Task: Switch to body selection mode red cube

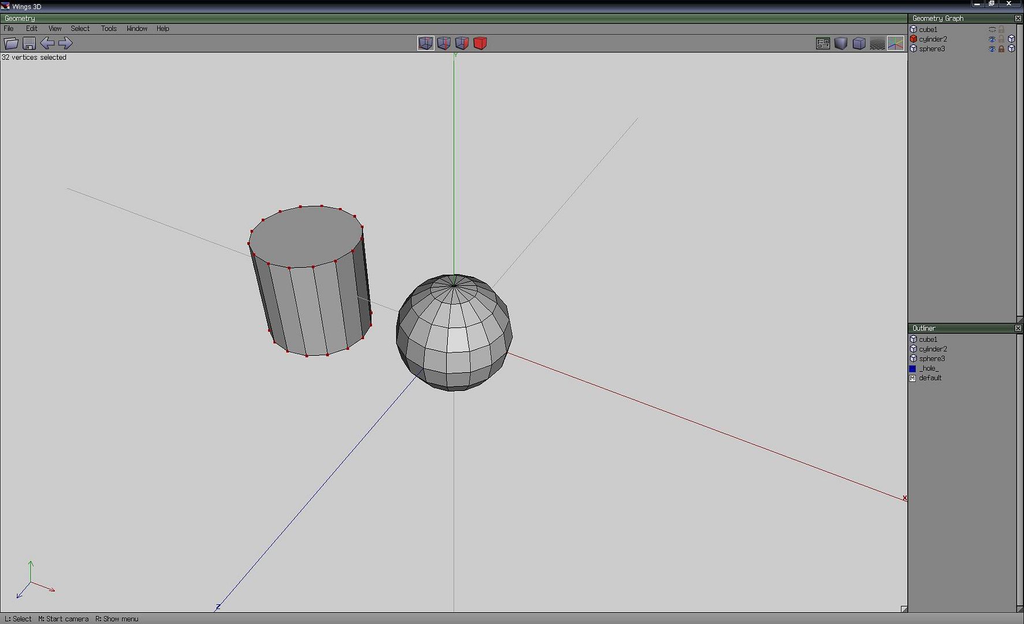Action: click(480, 43)
